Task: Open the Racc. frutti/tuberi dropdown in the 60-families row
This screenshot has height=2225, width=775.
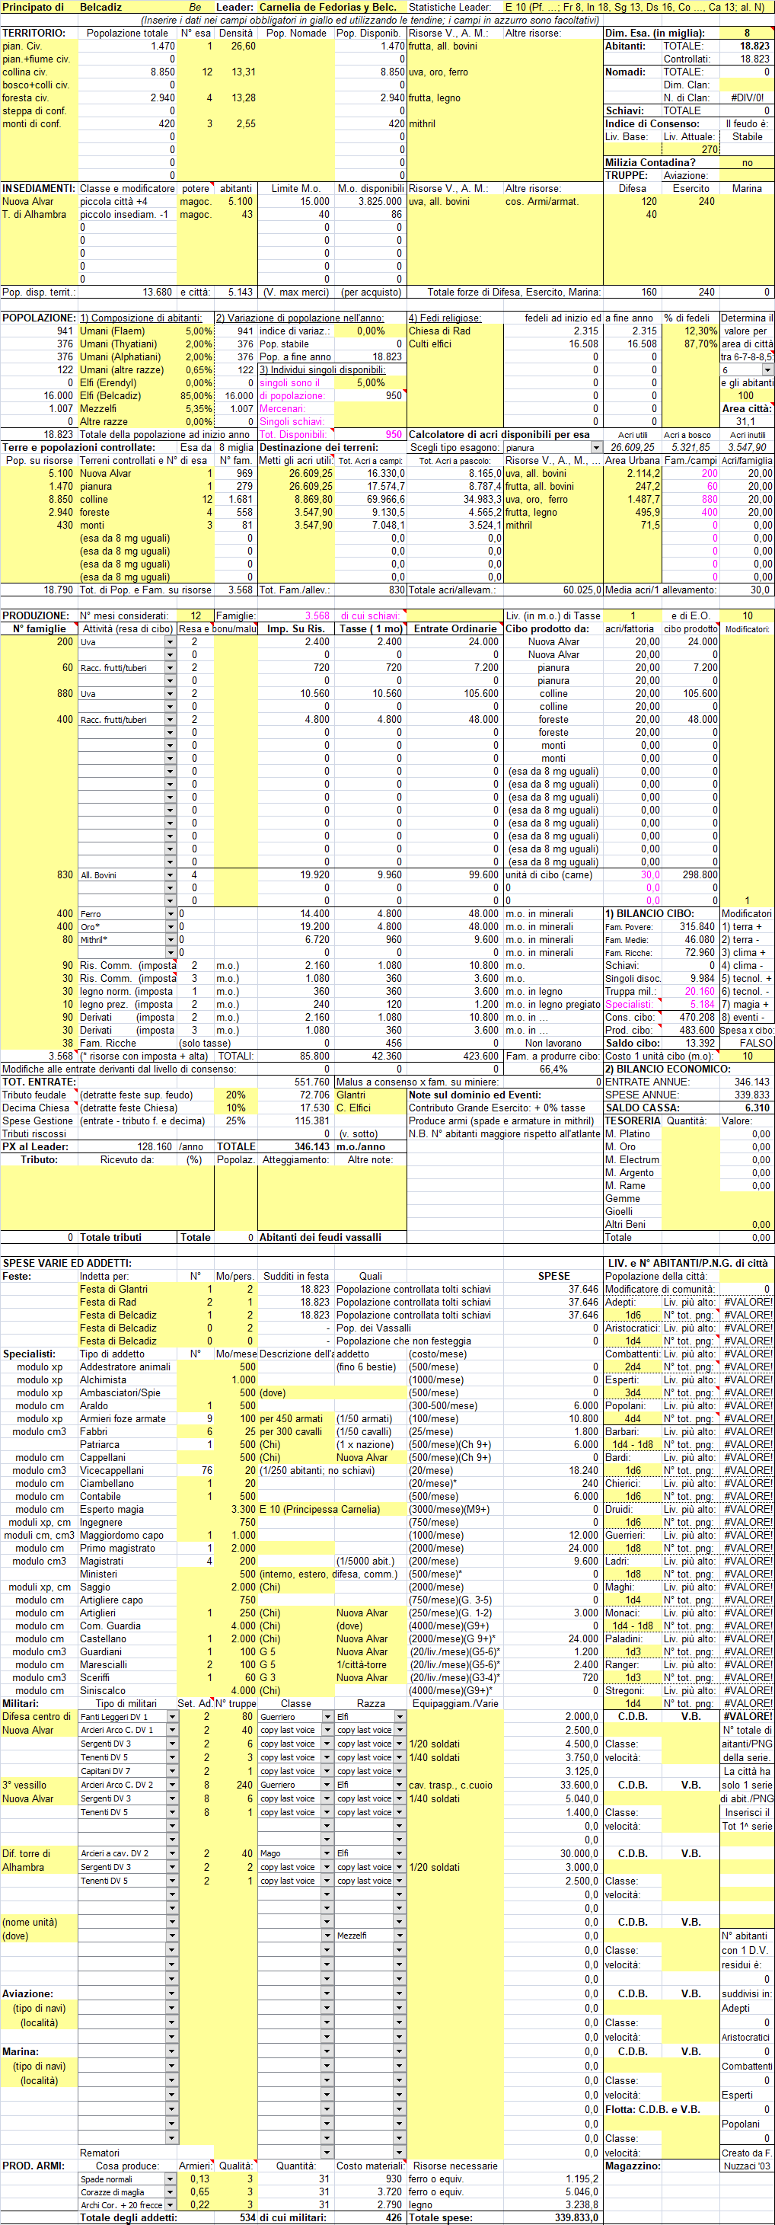Action: pyautogui.click(x=171, y=668)
